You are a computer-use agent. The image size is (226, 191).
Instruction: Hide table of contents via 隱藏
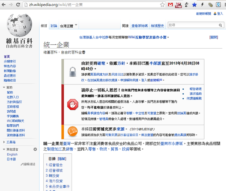click(x=62, y=159)
